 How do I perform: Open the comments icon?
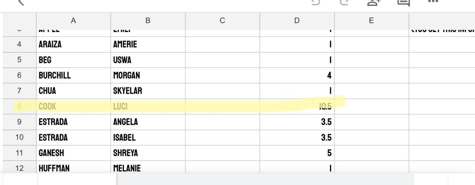(403, 3)
